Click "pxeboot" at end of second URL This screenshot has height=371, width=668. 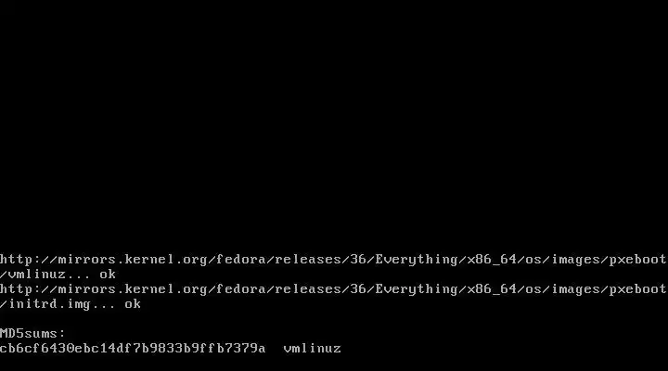tap(637, 289)
